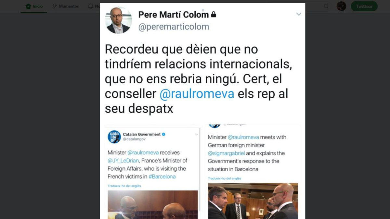This screenshot has width=390, height=219.
Task: Click the verified badge beside Catalan Government
Action: (164, 134)
